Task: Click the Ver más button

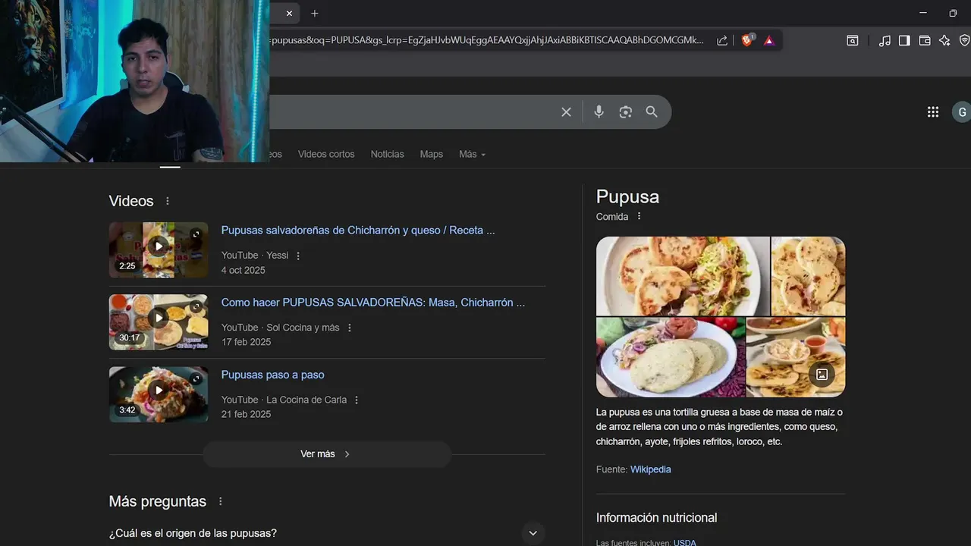Action: pyautogui.click(x=327, y=454)
